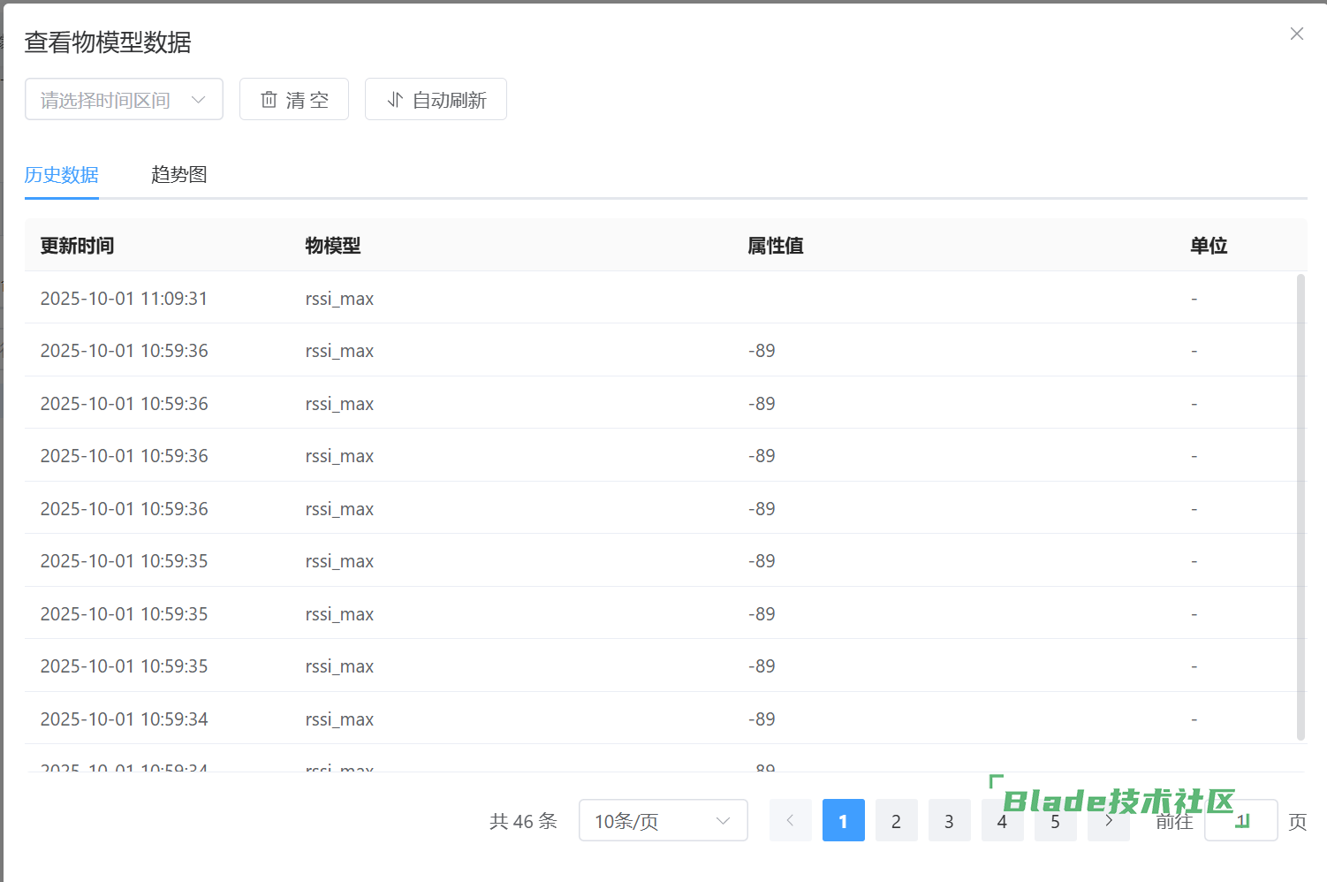Go to previous page arrow
Image resolution: width=1327 pixels, height=882 pixels.
(x=790, y=821)
